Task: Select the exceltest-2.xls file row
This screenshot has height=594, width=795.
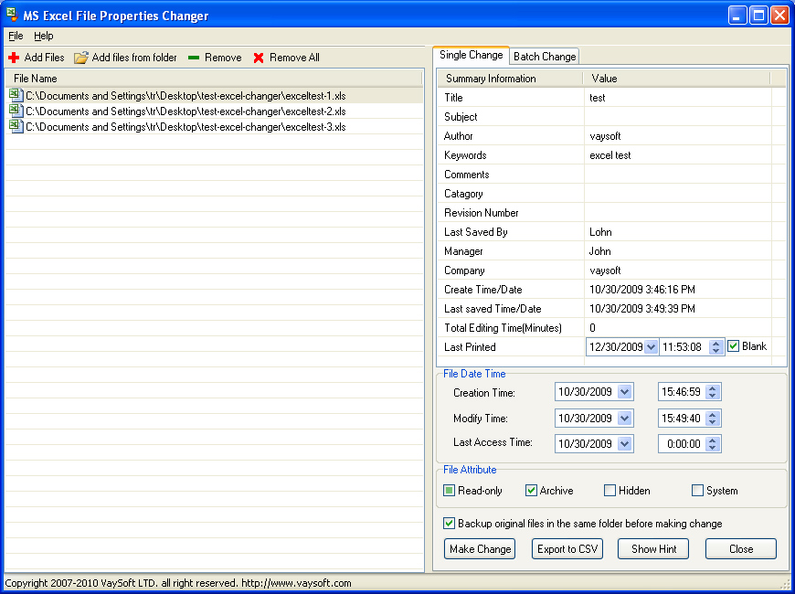Action: 214,111
